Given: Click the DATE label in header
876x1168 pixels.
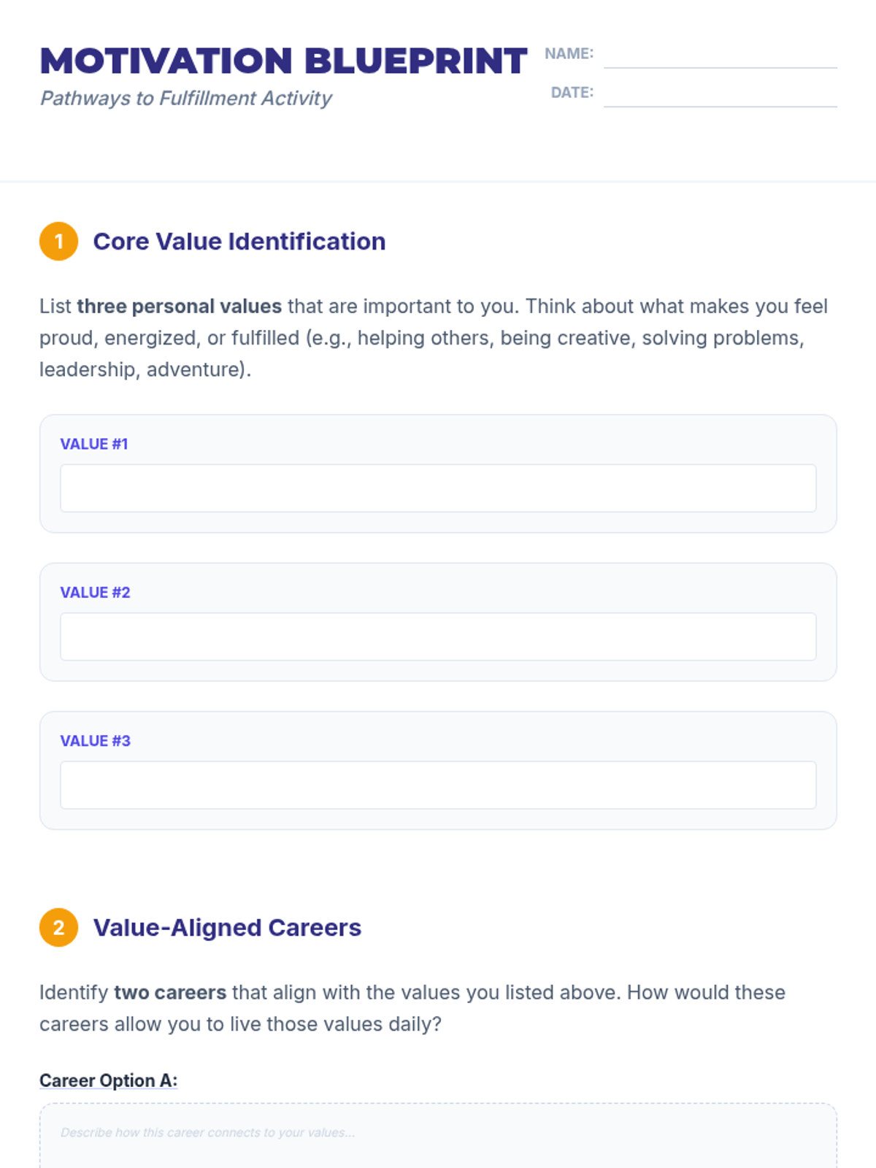Looking at the screenshot, I should [x=572, y=93].
